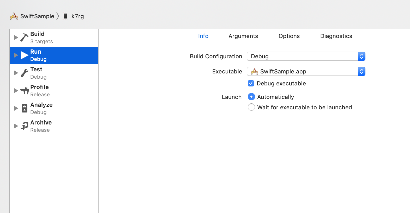Select the Run play icon
Viewport: 410px width, 213px height.
25,55
